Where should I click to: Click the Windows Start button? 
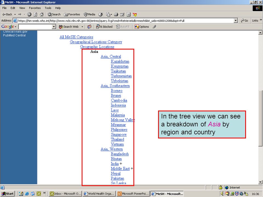[x=8, y=194]
